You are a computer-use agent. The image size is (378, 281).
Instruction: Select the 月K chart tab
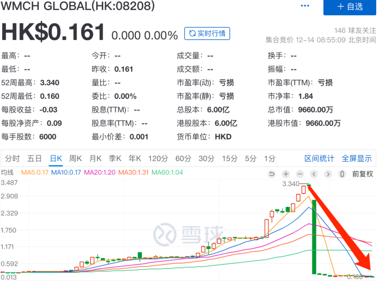pos(95,159)
